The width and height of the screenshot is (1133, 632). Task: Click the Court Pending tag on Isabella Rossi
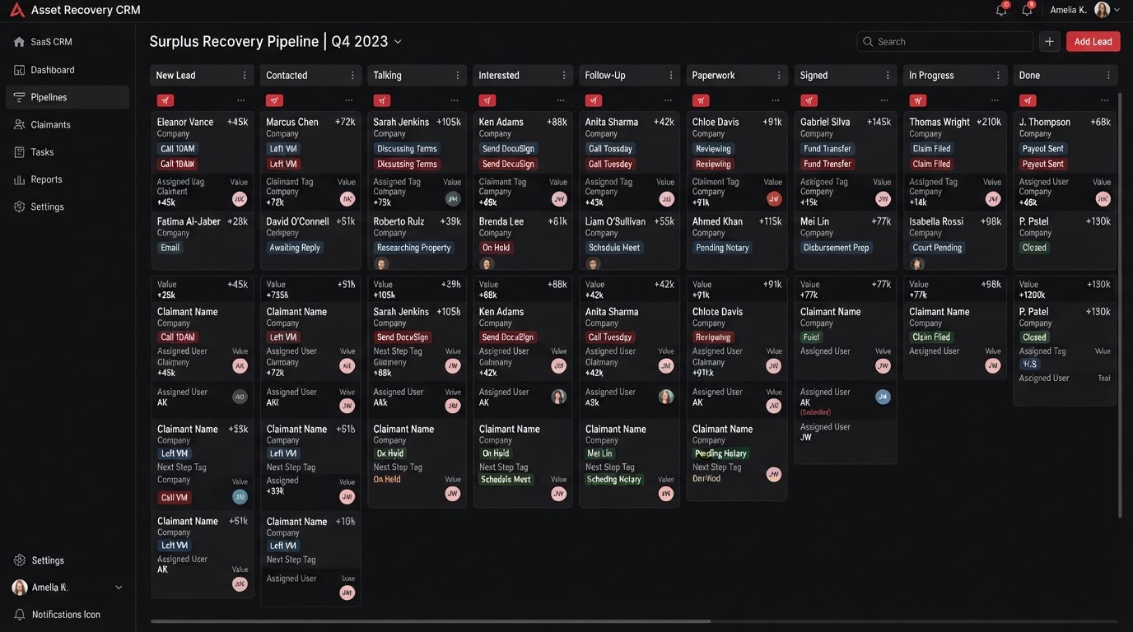pos(937,248)
